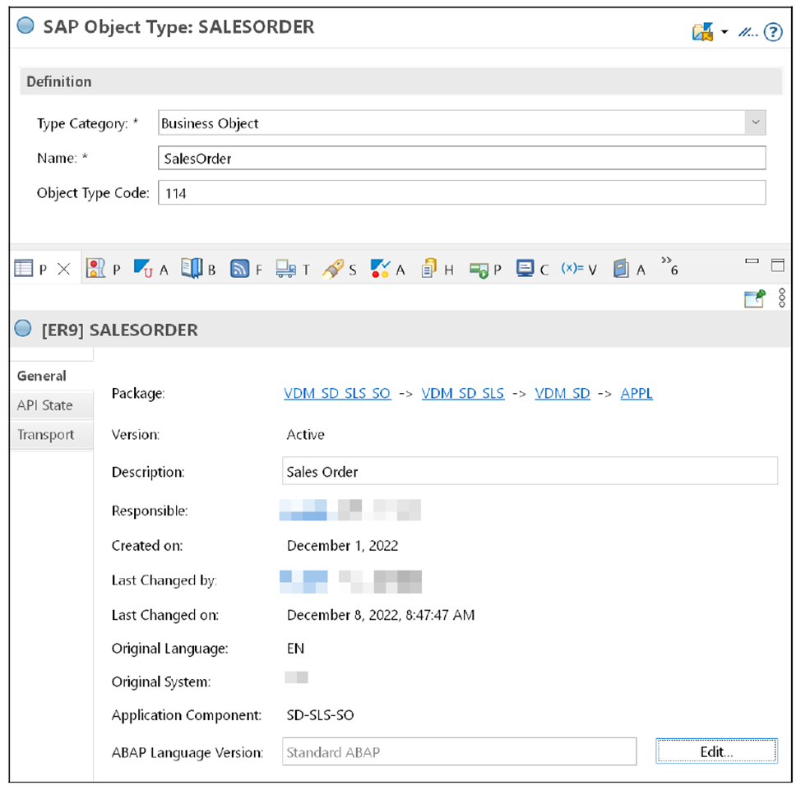Click the pin-note icon below the tab bar

point(752,298)
